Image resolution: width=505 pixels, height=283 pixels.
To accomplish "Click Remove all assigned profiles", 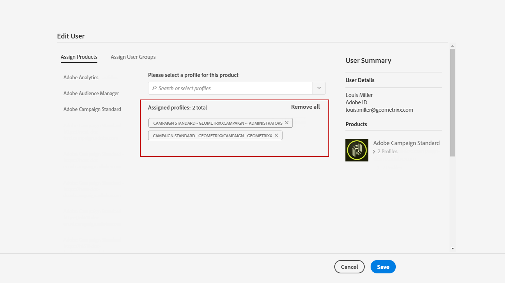I will pos(305,107).
